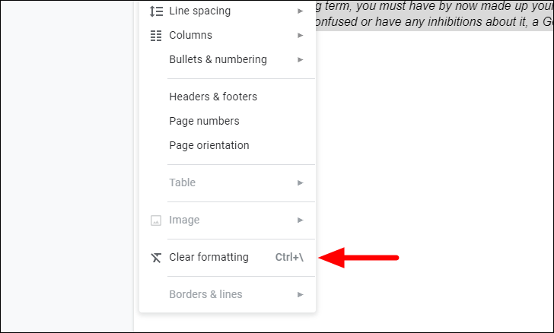Open the Table submenu arrow
554x333 pixels.
click(301, 183)
